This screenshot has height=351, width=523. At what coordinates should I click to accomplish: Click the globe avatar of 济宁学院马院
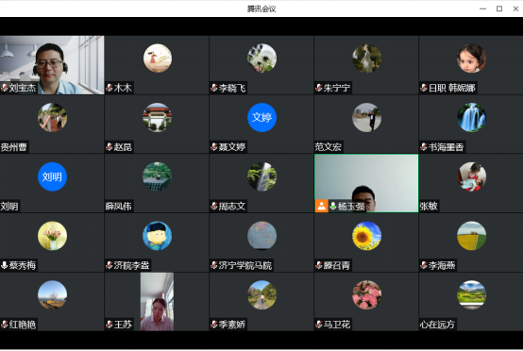tap(261, 236)
